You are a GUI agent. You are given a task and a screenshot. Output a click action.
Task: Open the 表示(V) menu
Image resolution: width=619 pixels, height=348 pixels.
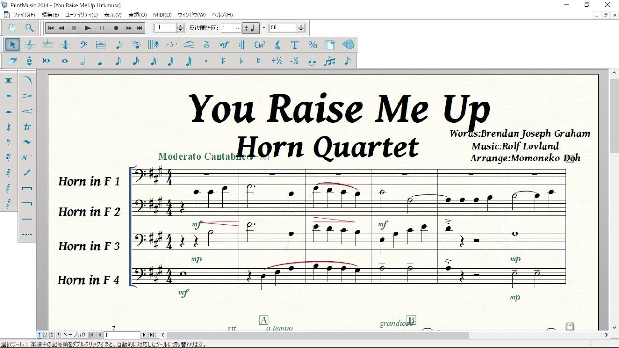[x=113, y=15]
